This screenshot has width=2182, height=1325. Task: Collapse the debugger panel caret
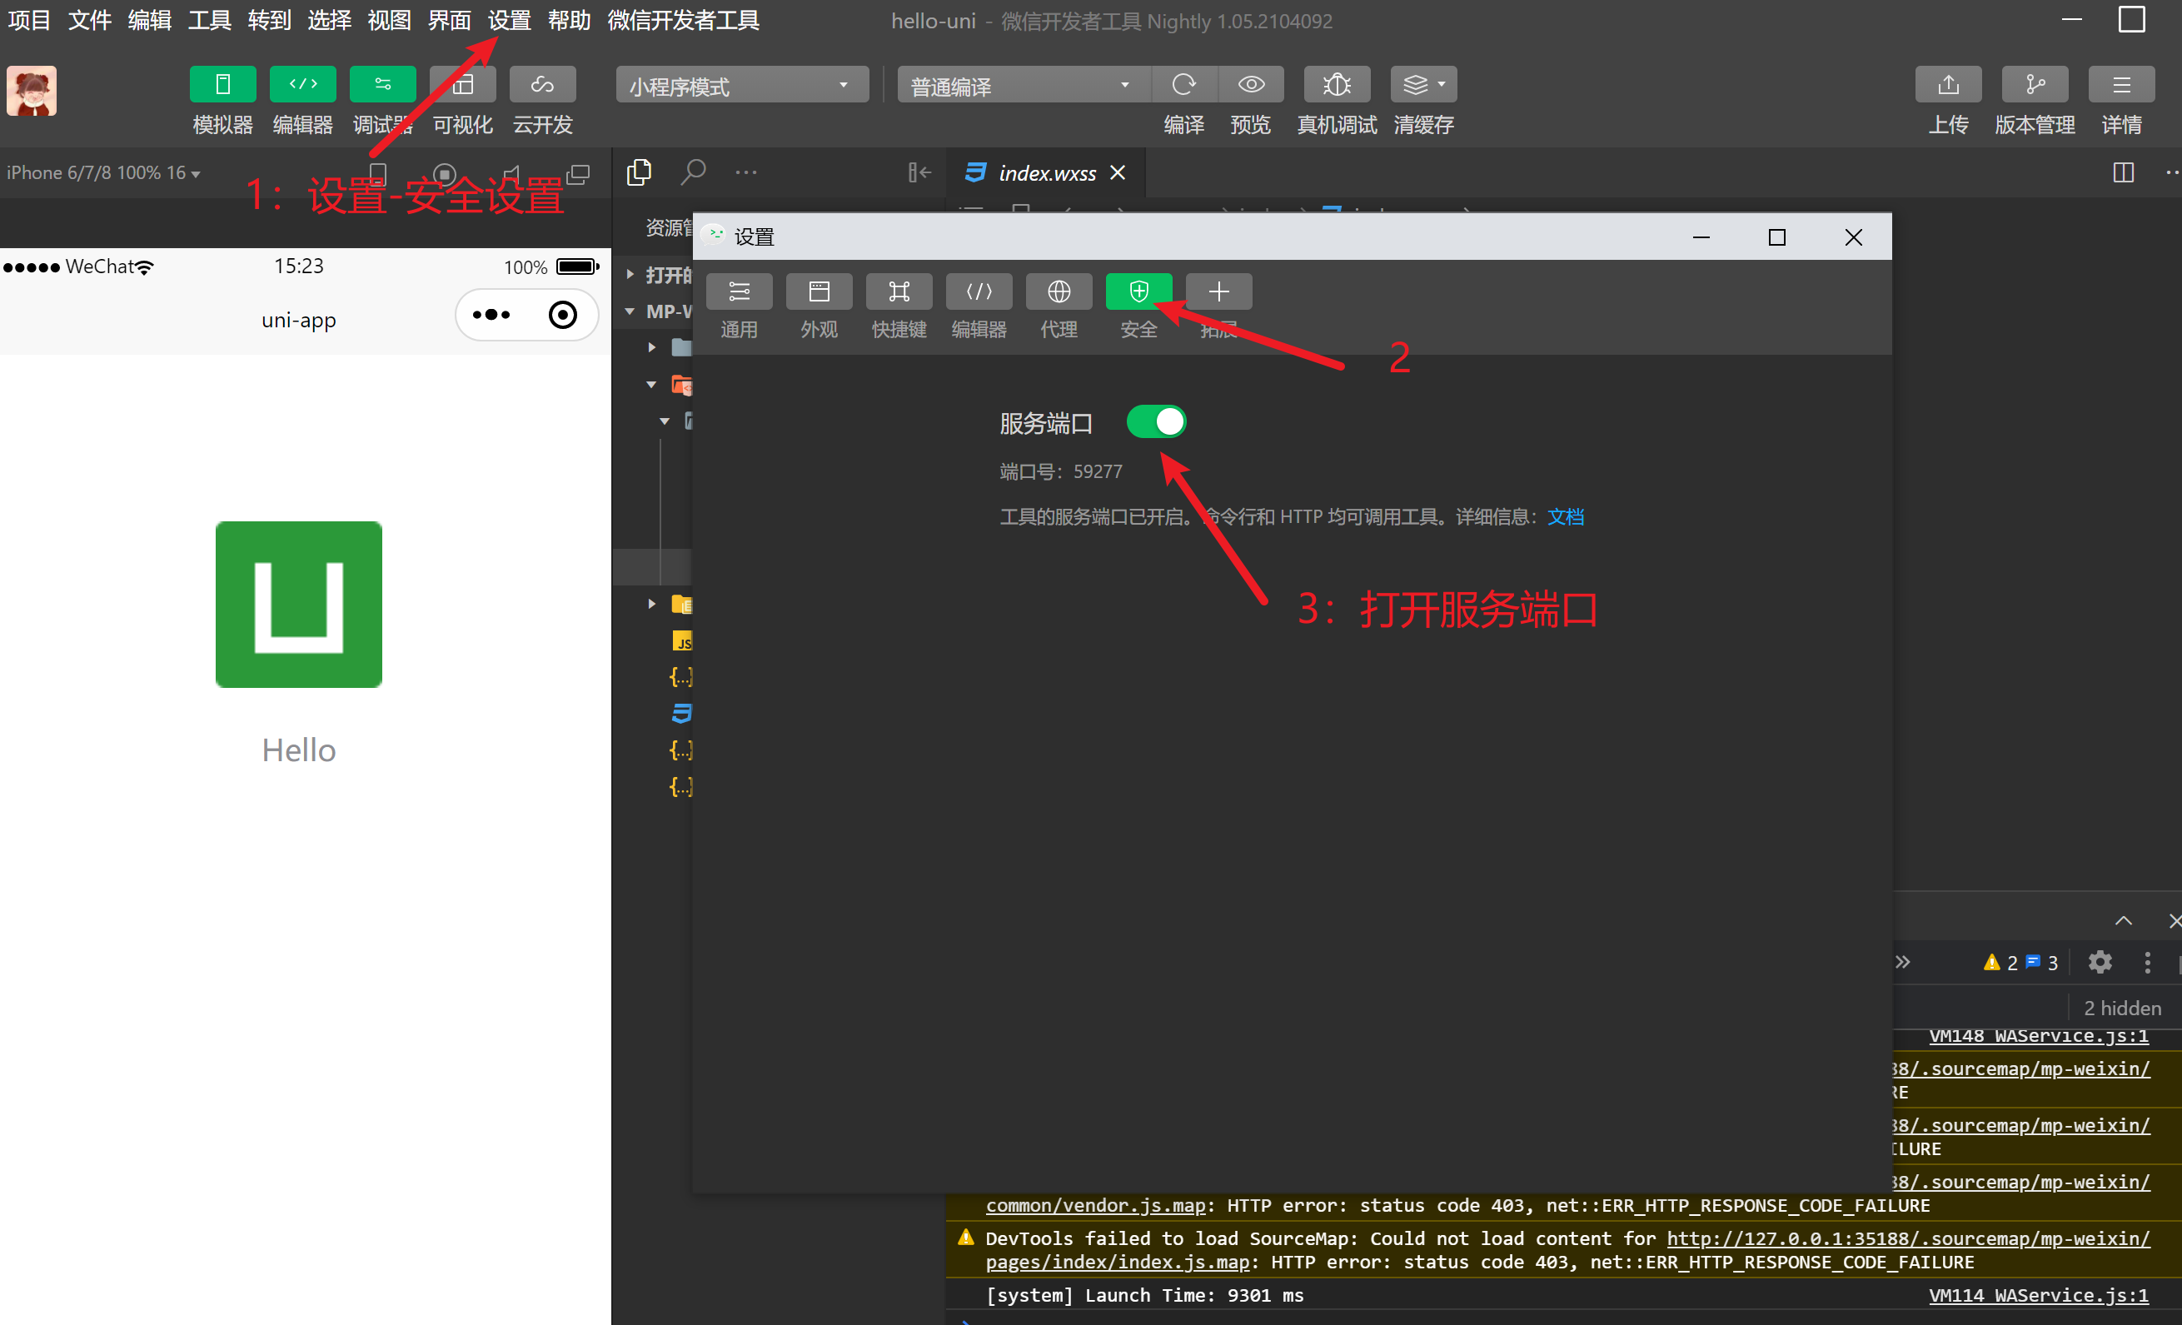(x=2124, y=921)
